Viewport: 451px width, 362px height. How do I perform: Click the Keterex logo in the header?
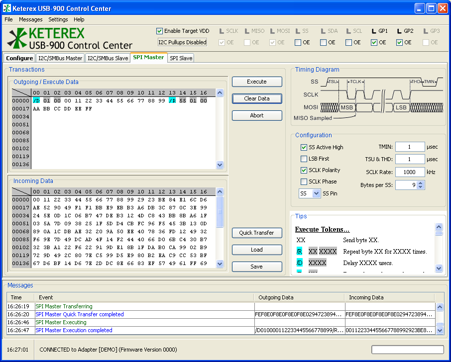pos(70,39)
